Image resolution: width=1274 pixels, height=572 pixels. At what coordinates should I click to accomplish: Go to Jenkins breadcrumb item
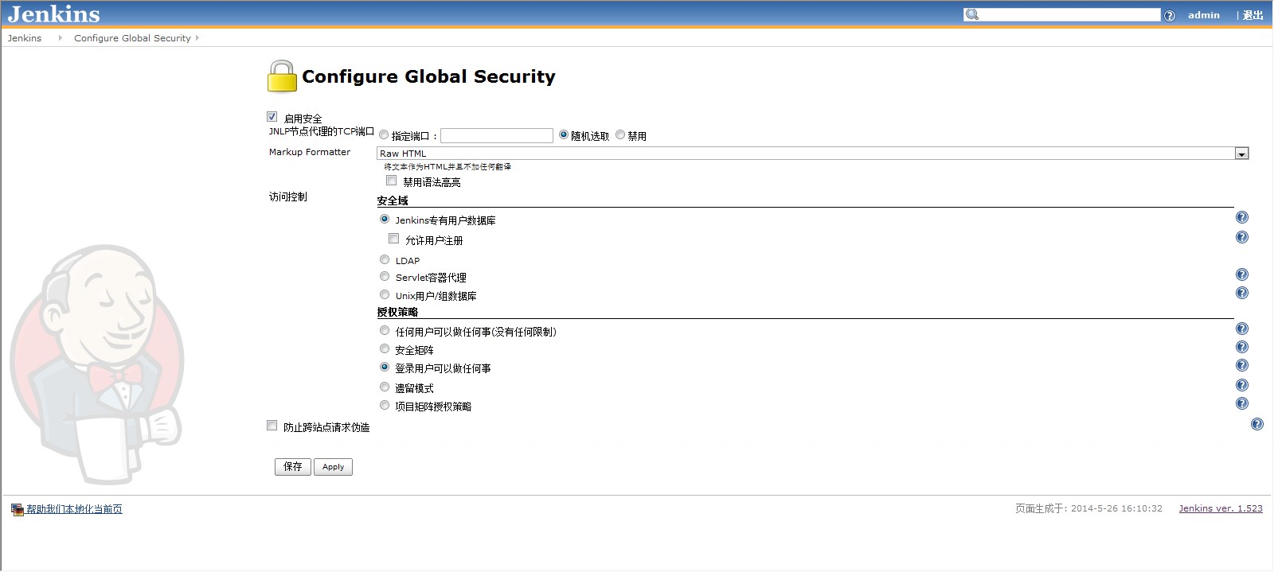tap(25, 38)
